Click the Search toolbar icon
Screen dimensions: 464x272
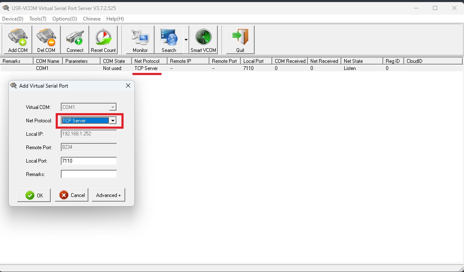(x=169, y=40)
